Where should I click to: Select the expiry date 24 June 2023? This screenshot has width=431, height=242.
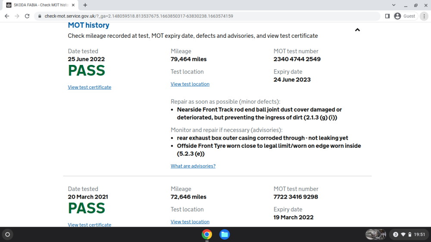click(x=292, y=80)
